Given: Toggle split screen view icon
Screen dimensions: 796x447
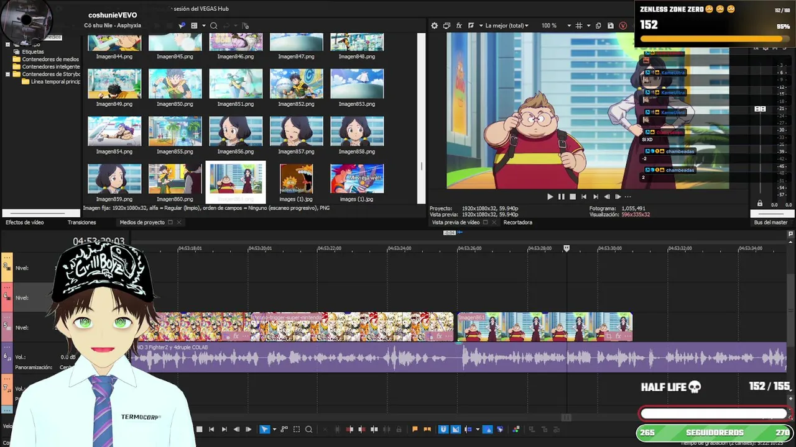Looking at the screenshot, I should coord(471,25).
